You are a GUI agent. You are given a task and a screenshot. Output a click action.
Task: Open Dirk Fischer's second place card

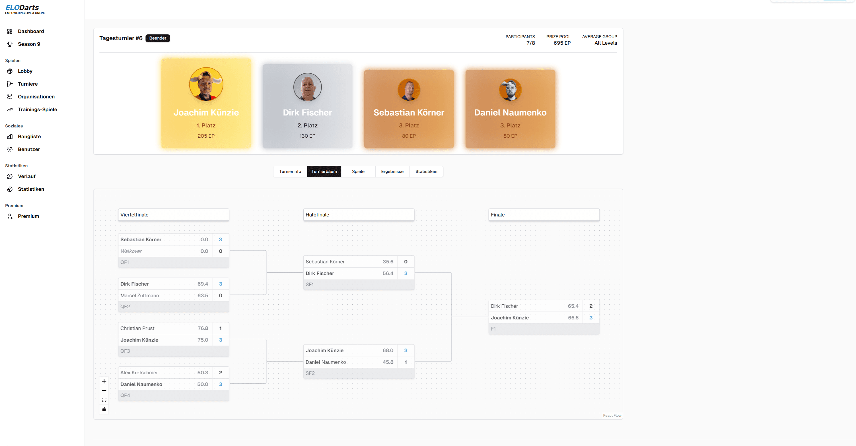point(307,106)
